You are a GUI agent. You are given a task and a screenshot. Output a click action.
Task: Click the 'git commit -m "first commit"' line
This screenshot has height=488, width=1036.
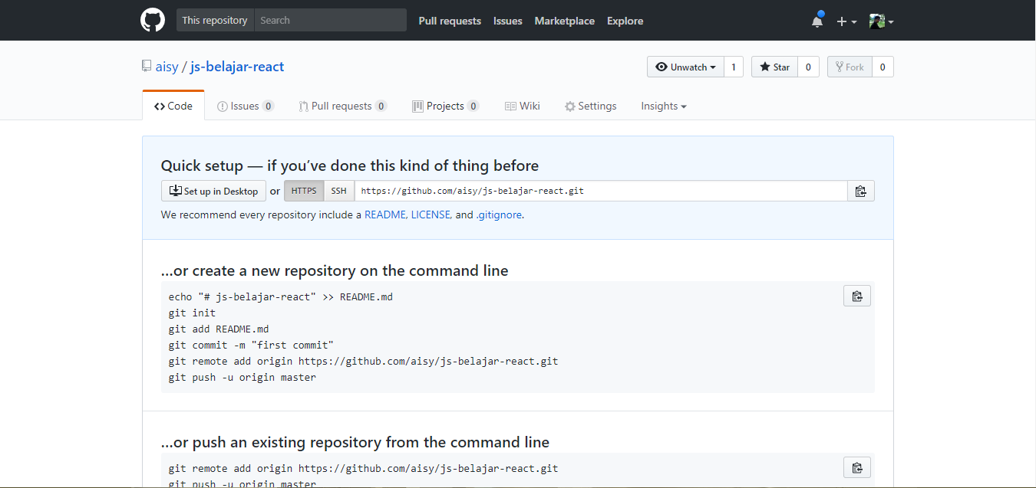click(251, 346)
